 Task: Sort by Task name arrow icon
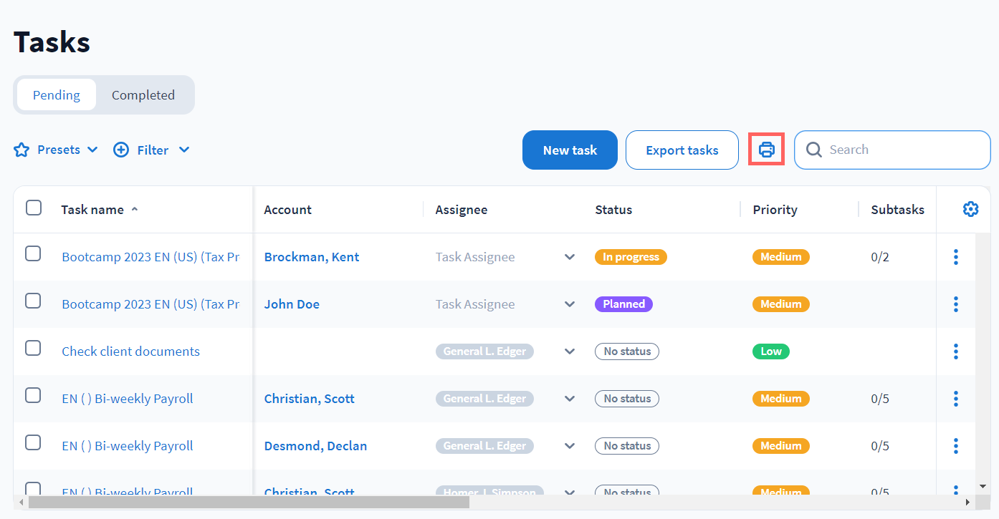(x=135, y=210)
